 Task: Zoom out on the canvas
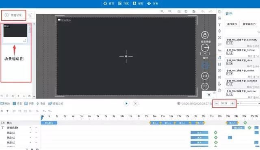(x=170, y=11)
